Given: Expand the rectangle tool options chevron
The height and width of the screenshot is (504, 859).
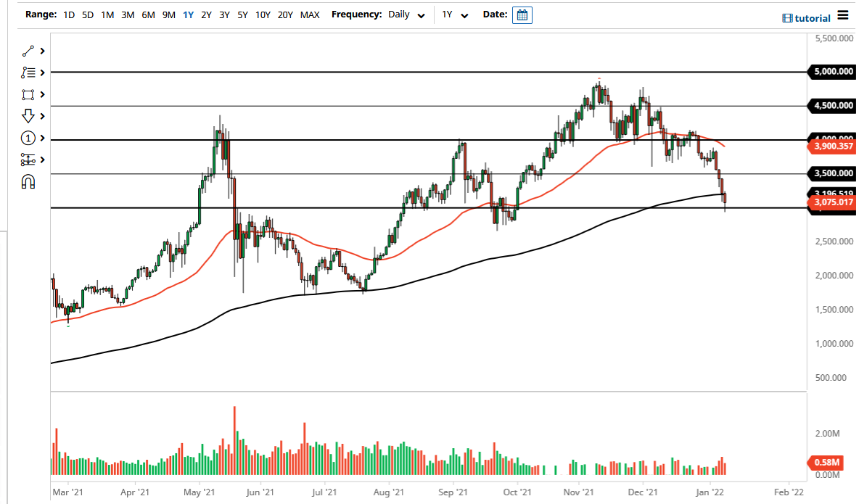Looking at the screenshot, I should tap(42, 94).
